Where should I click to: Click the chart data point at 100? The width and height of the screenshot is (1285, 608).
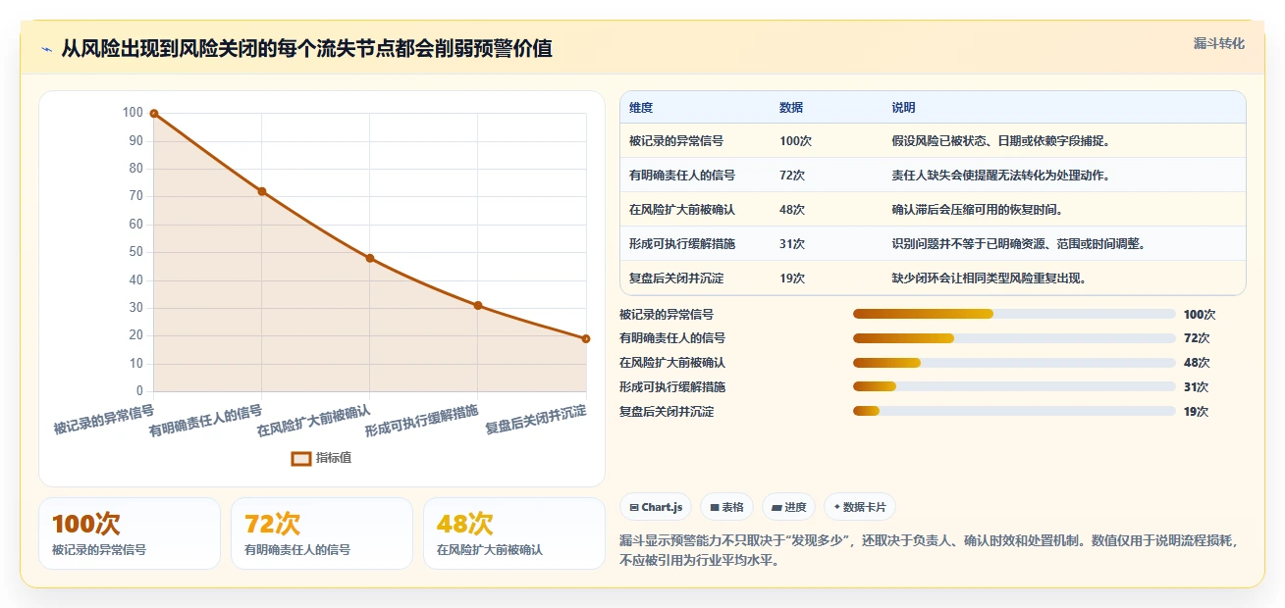point(154,114)
